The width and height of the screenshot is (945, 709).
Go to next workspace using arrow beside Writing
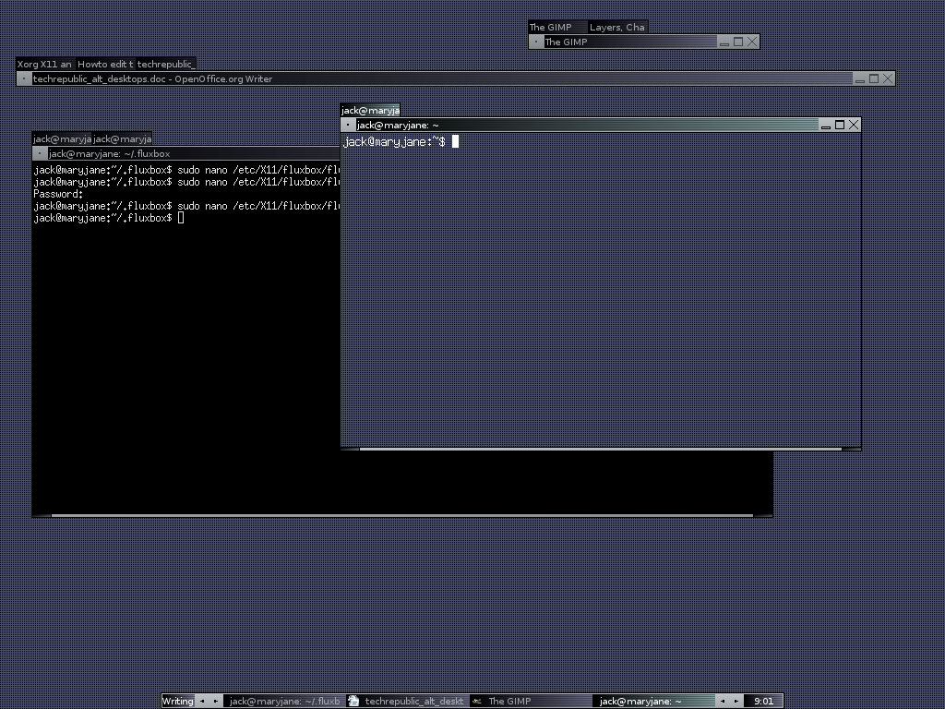pyautogui.click(x=216, y=702)
